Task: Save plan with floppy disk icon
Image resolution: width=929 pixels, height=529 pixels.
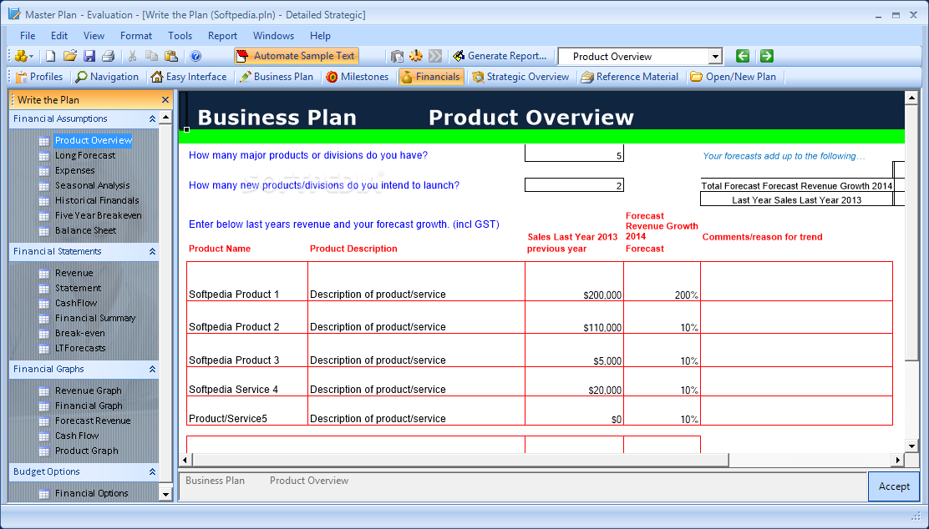Action: click(x=89, y=56)
